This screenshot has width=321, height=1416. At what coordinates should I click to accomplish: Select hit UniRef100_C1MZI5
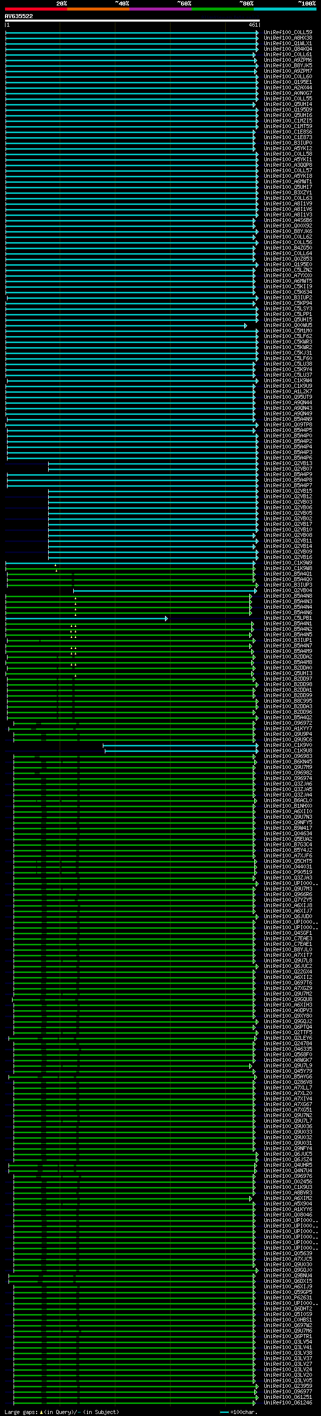[288, 121]
